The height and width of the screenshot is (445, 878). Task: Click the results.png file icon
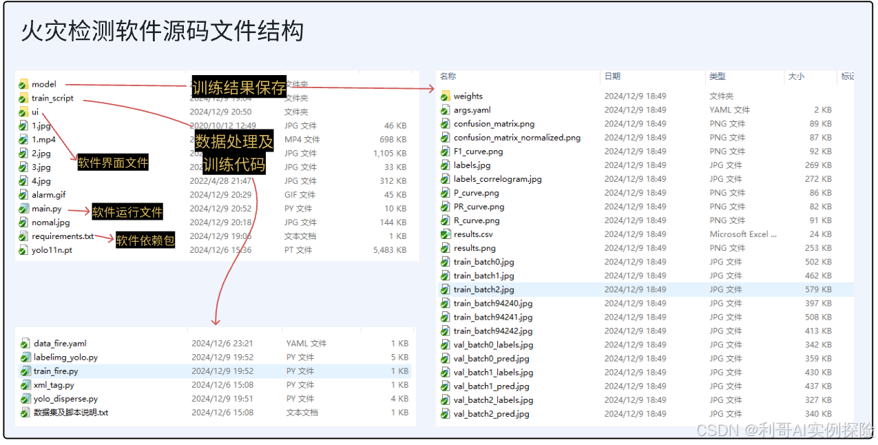[445, 248]
